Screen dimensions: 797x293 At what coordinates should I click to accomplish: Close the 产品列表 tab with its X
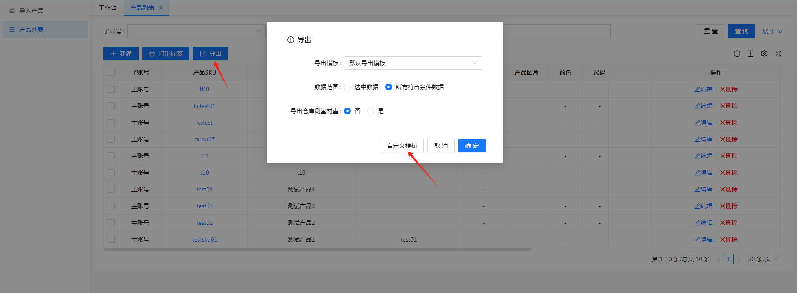161,8
